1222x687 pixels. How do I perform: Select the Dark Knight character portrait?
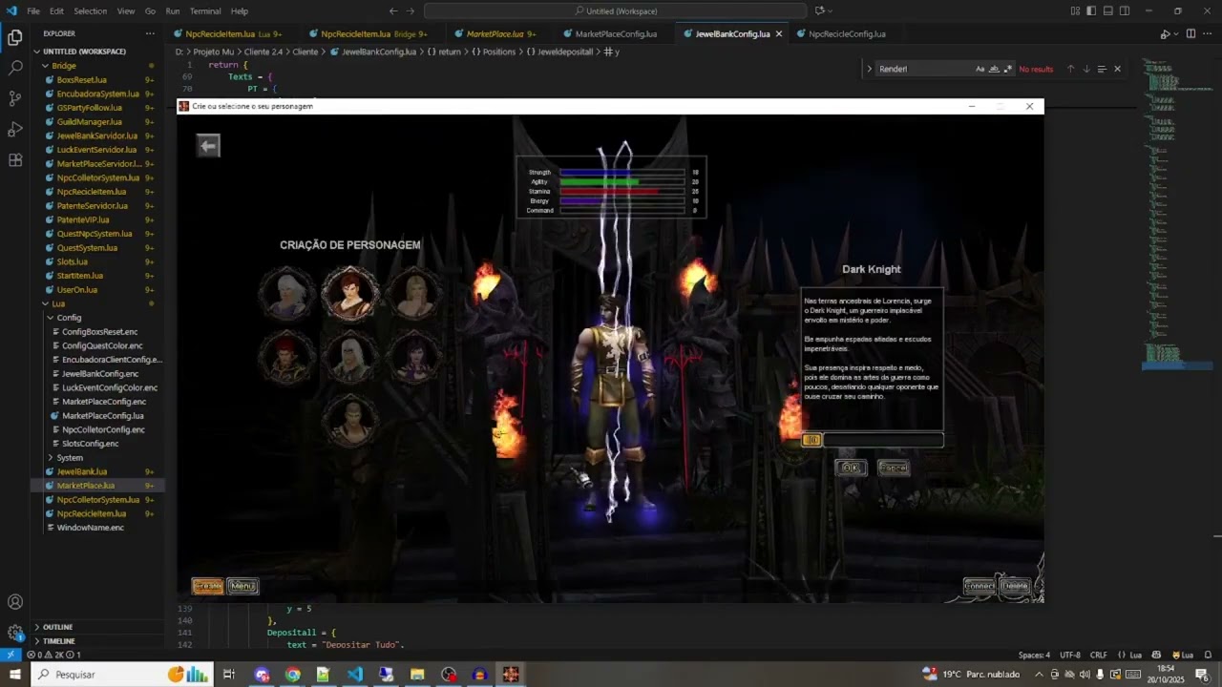pos(350,292)
